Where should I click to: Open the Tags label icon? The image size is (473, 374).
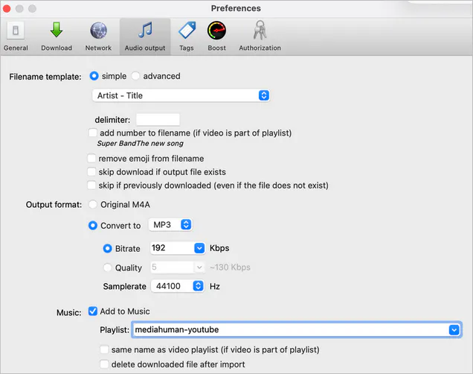click(x=187, y=31)
